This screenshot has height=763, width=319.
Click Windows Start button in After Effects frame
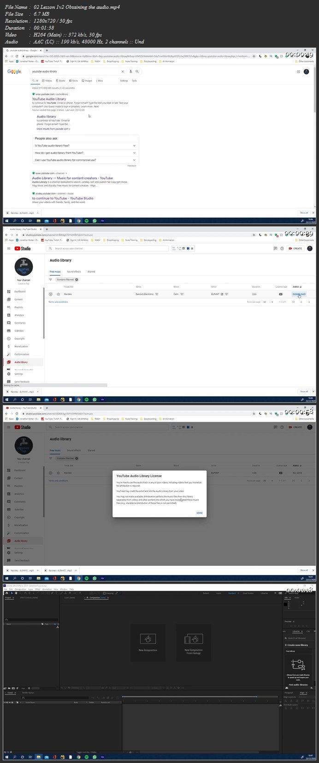tap(6, 757)
